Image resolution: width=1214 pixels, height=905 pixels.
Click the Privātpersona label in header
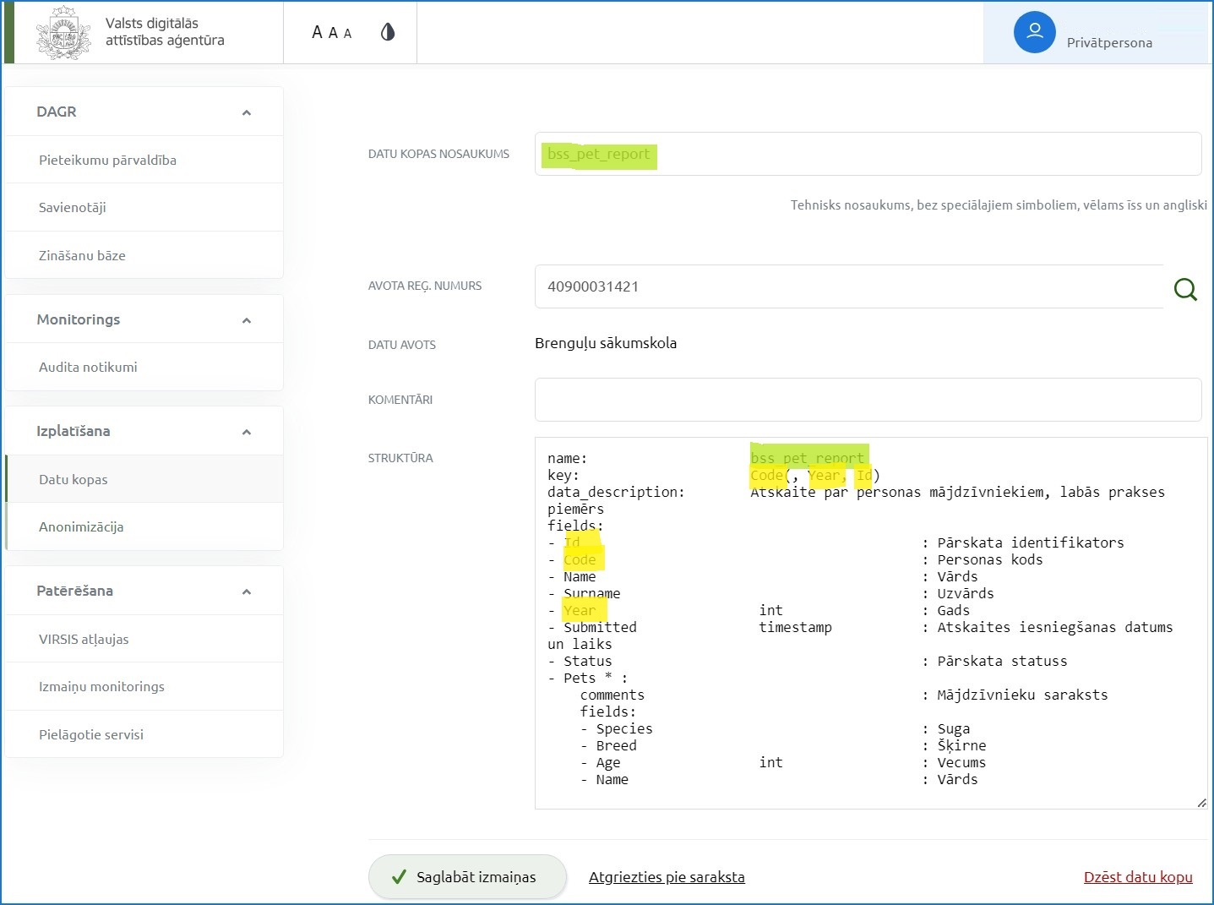click(1109, 42)
